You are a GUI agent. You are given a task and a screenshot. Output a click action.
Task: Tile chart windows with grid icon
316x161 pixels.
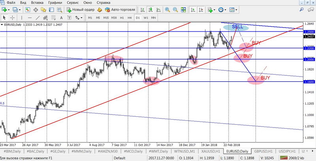coord(182,9)
